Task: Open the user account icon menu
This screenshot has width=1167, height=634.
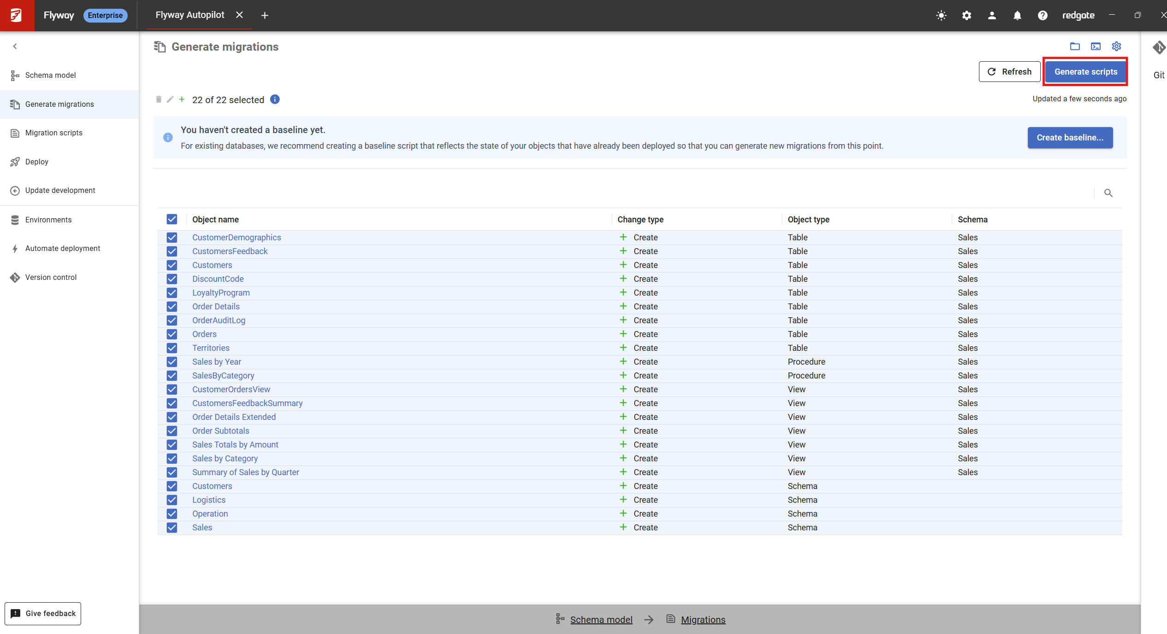Action: click(x=992, y=15)
